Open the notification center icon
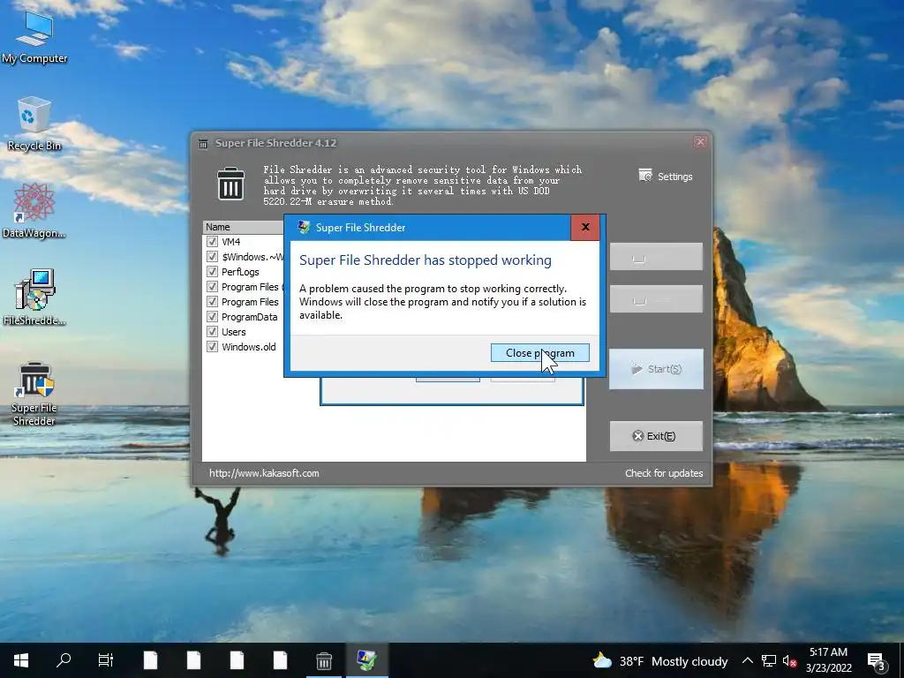Viewport: 904px width, 678px height. pos(877,661)
